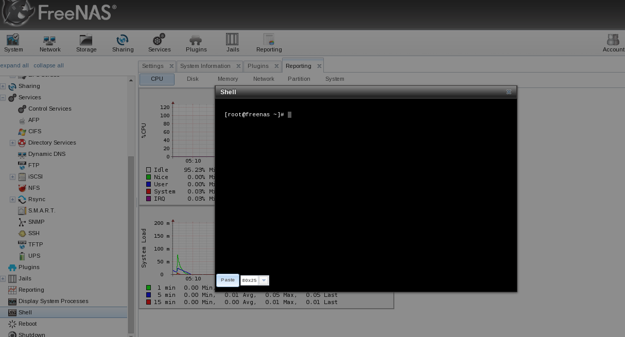Image resolution: width=625 pixels, height=337 pixels.
Task: Click the FreeNAS logo
Action: [x=59, y=12]
